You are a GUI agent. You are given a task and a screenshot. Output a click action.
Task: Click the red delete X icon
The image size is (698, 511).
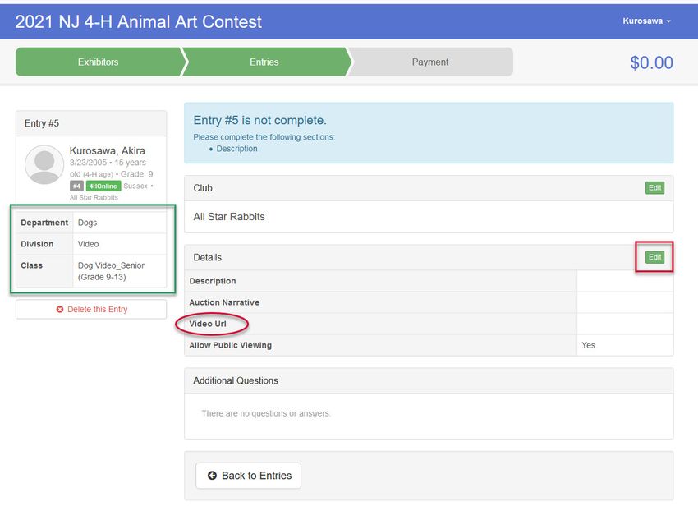60,309
